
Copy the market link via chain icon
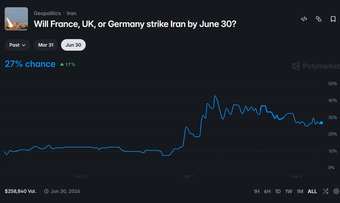point(318,19)
